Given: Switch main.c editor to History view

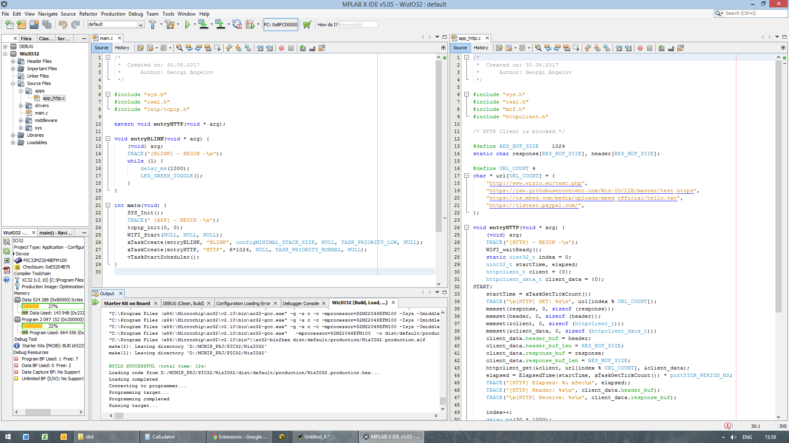Looking at the screenshot, I should point(122,48).
